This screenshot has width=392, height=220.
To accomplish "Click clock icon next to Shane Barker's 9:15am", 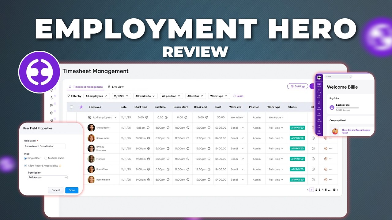I will tap(148, 128).
